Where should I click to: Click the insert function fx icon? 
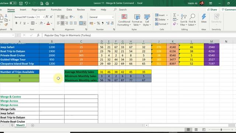point(38,35)
